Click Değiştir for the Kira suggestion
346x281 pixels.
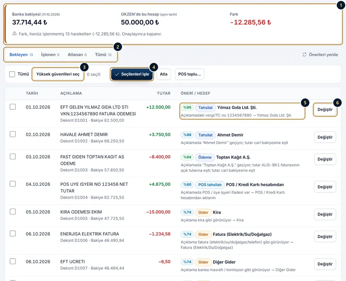pyautogui.click(x=325, y=215)
